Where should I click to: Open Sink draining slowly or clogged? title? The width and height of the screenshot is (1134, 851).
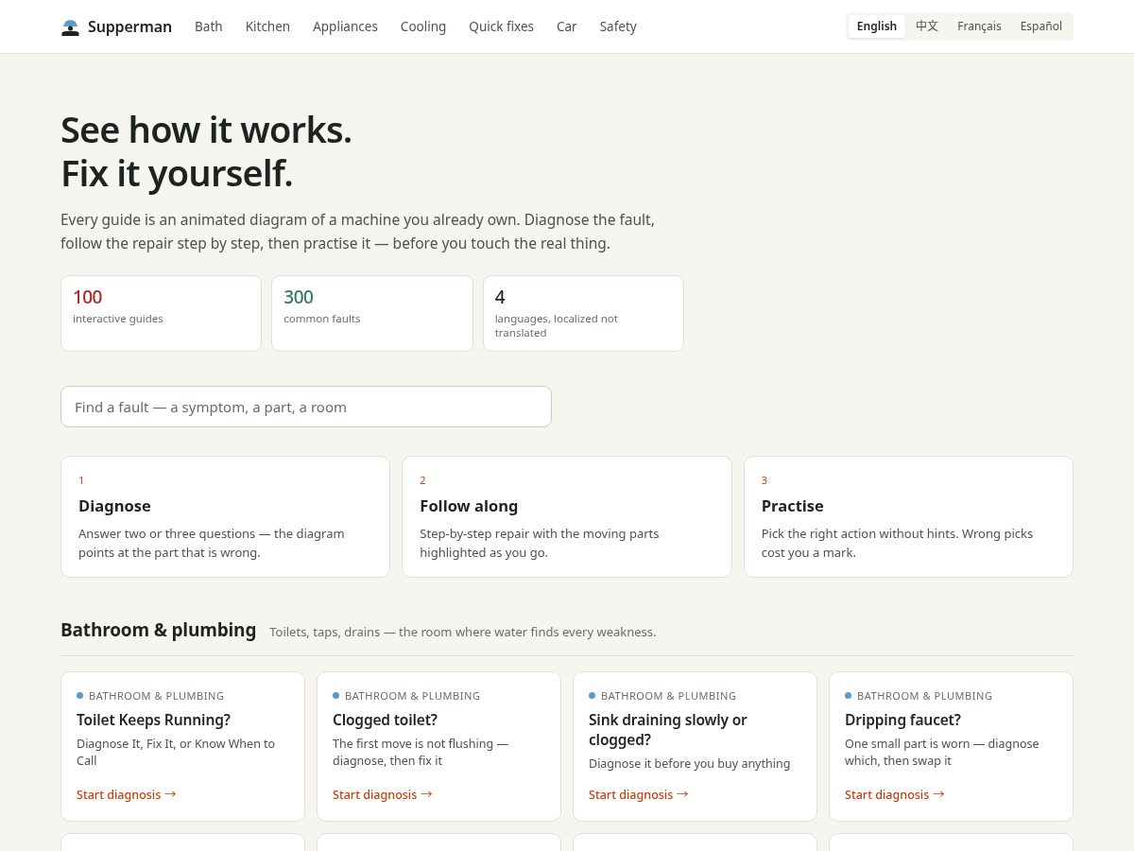pos(668,729)
